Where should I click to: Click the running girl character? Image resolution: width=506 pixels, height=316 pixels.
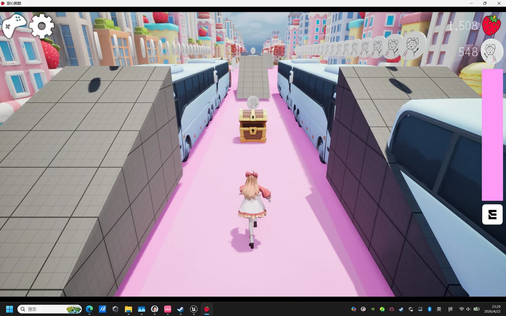click(253, 209)
